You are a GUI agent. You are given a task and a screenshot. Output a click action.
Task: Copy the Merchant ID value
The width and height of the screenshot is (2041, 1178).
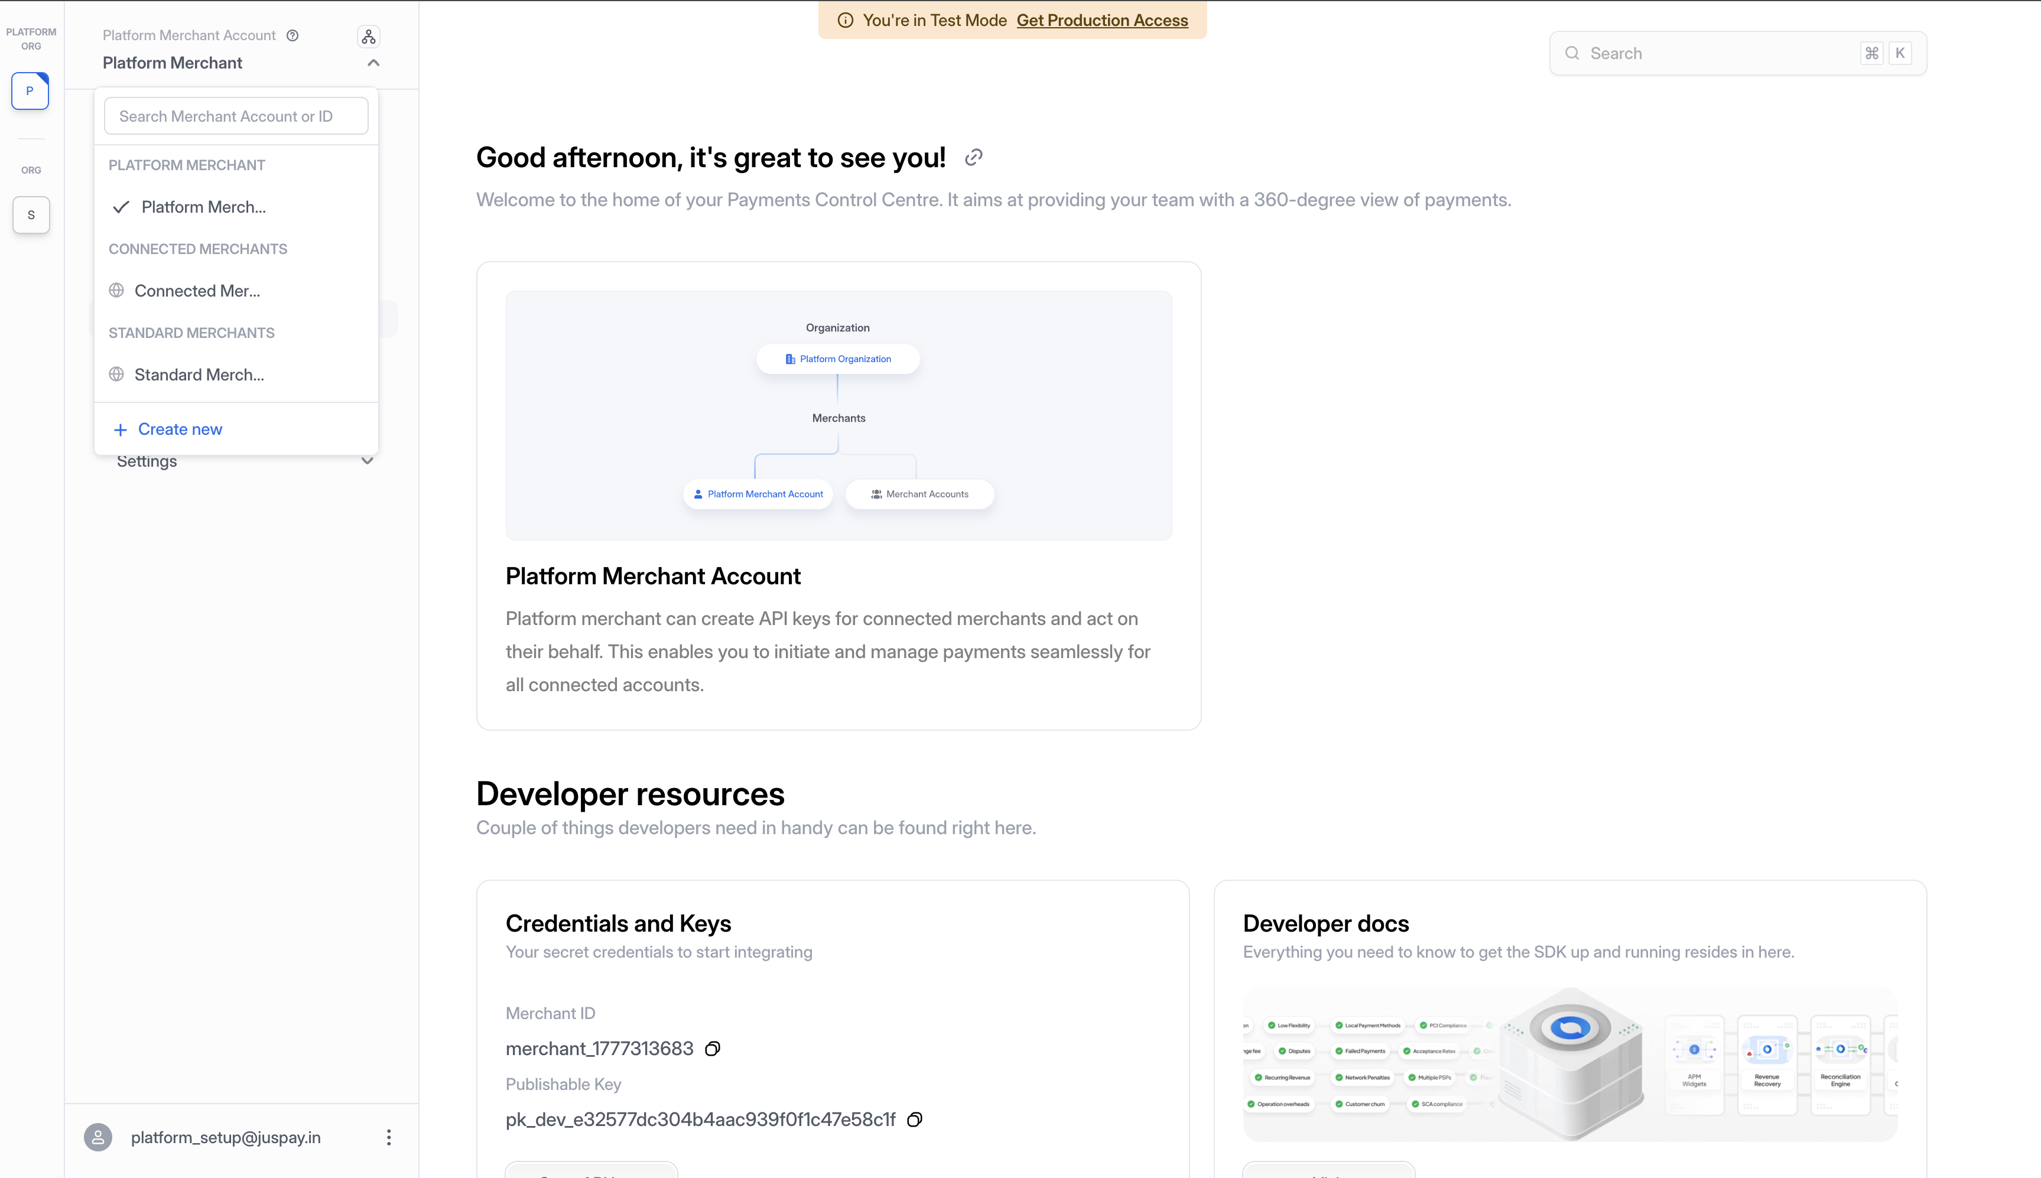(x=712, y=1049)
